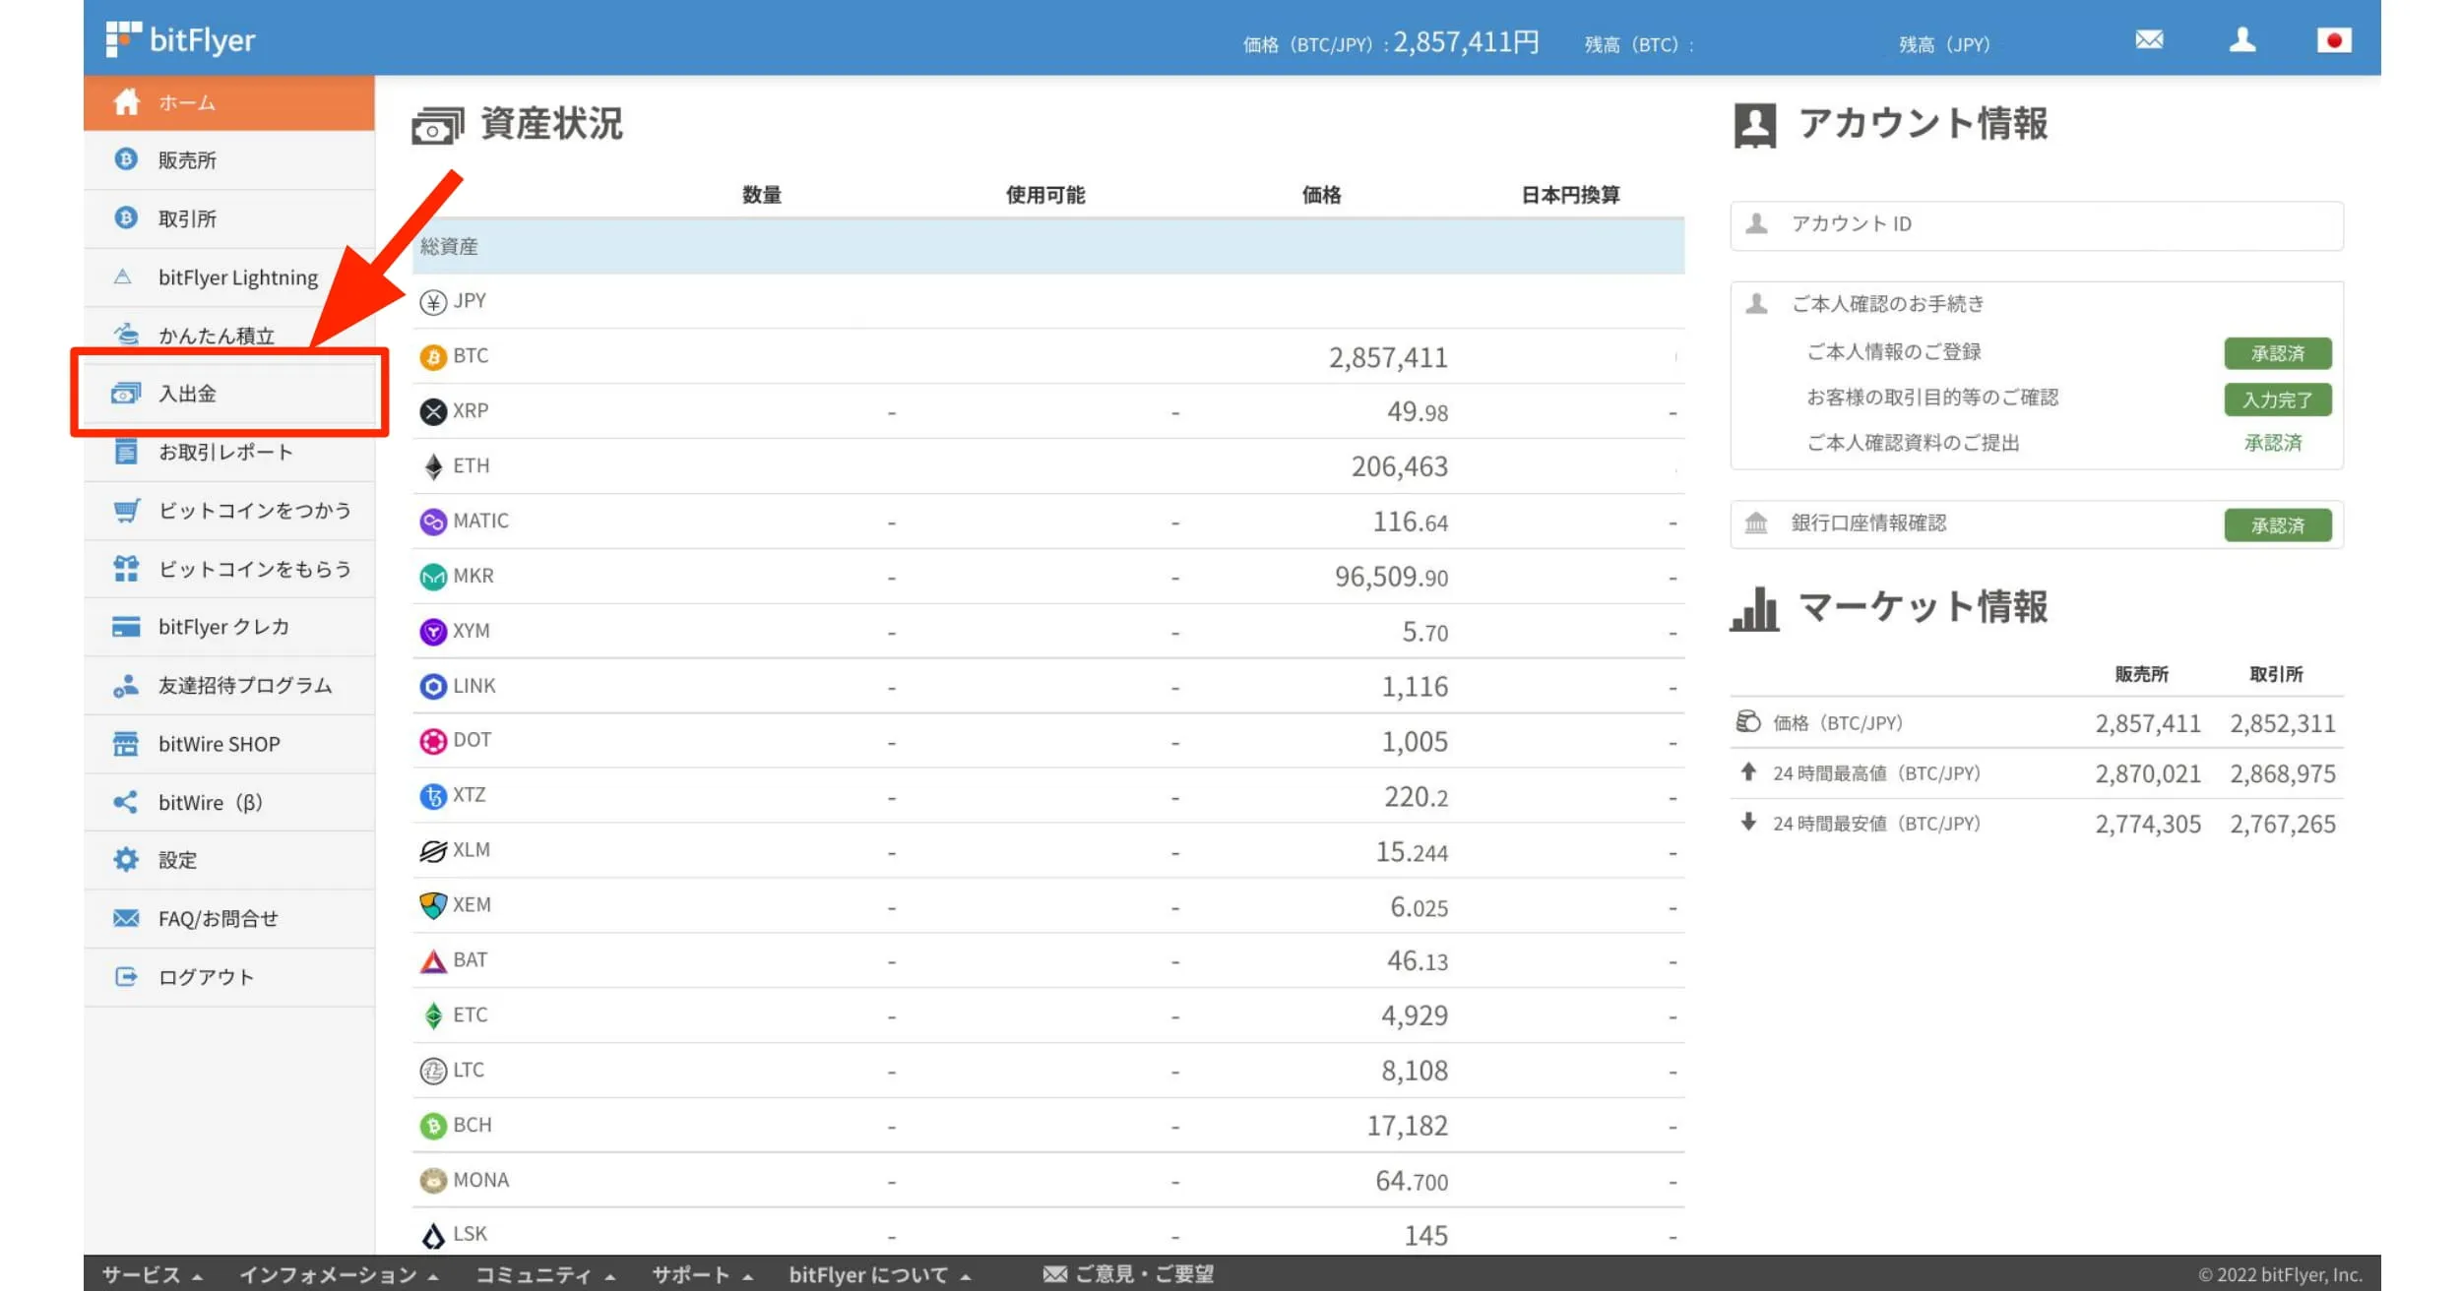Expand the サービス footer menu

pos(149,1273)
